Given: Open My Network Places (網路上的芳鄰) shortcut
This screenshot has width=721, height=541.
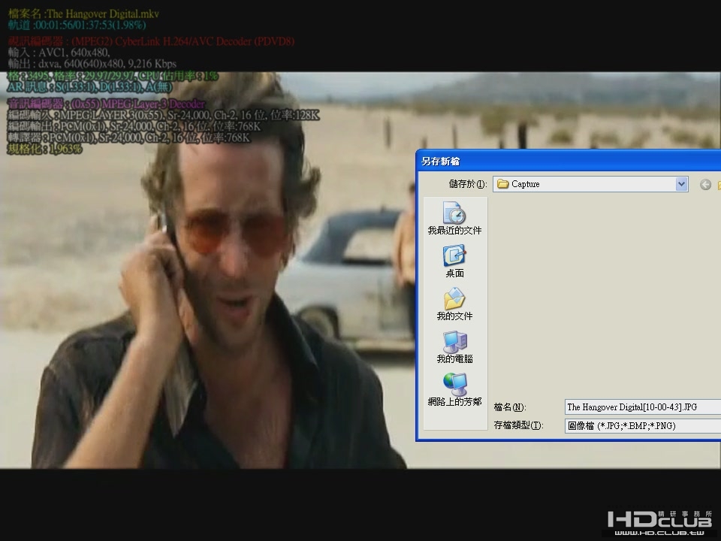Looking at the screenshot, I should 454,390.
